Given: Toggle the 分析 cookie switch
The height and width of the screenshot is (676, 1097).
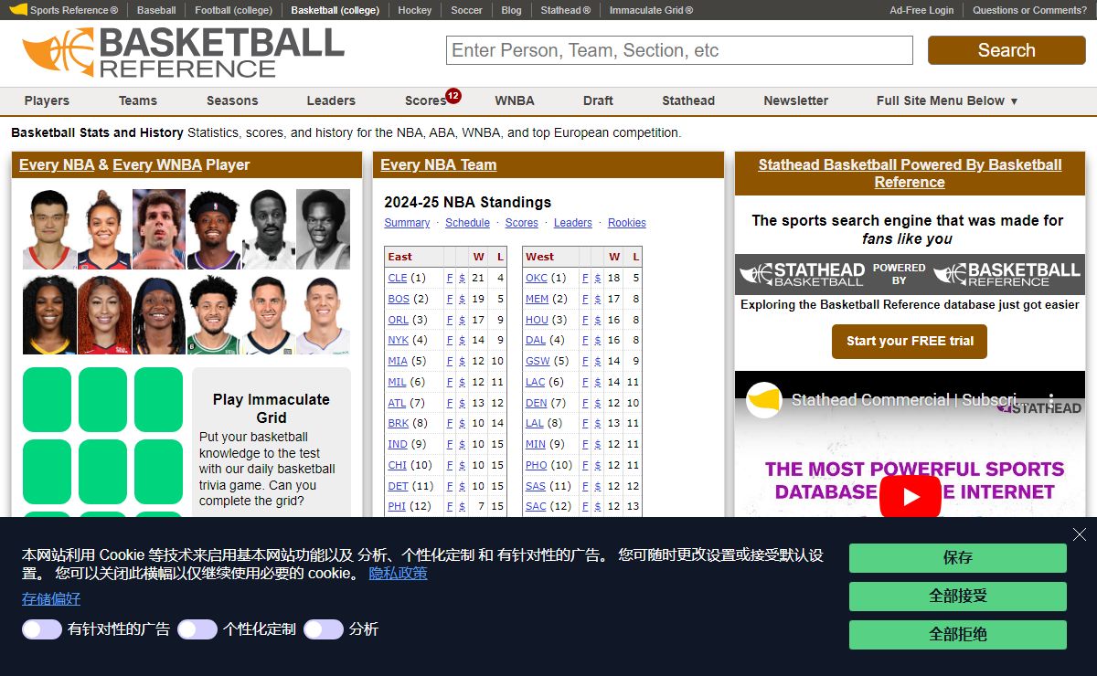Looking at the screenshot, I should click(x=324, y=629).
